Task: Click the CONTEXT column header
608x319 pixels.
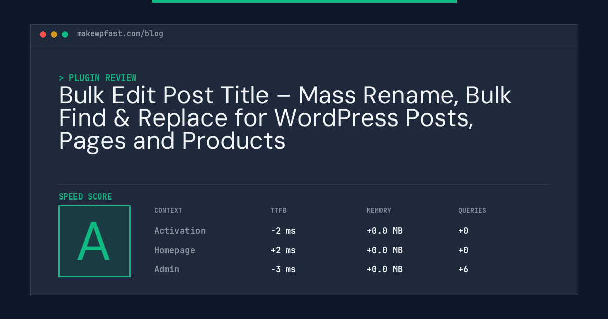Action: pos(168,210)
